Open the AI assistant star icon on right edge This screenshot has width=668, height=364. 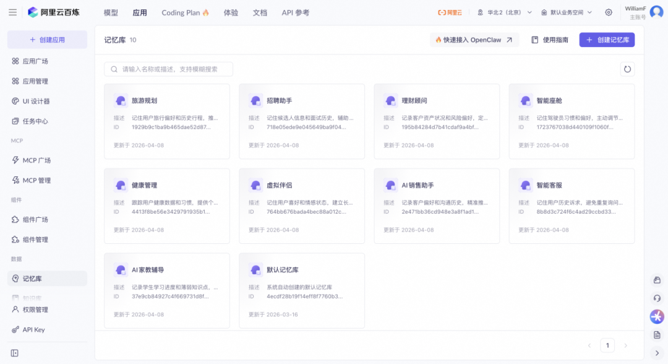coord(657,316)
